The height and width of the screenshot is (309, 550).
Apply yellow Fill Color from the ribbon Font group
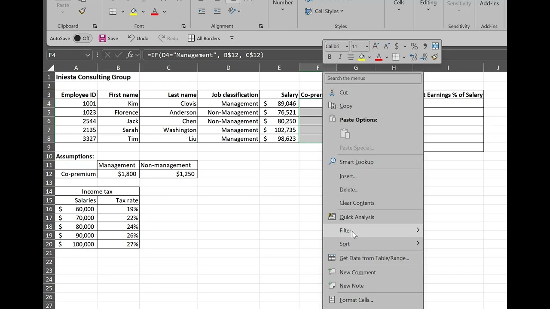[134, 12]
